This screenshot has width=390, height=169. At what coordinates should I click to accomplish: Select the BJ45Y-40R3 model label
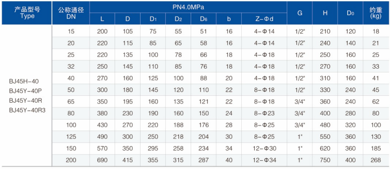click(27, 110)
